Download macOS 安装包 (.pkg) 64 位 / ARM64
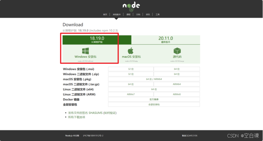This screenshot has height=141, width=263. click(x=154, y=79)
